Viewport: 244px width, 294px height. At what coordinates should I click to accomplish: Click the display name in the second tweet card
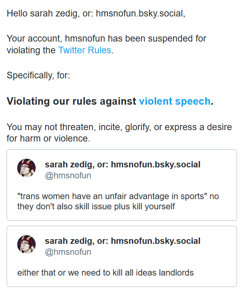tap(123, 241)
